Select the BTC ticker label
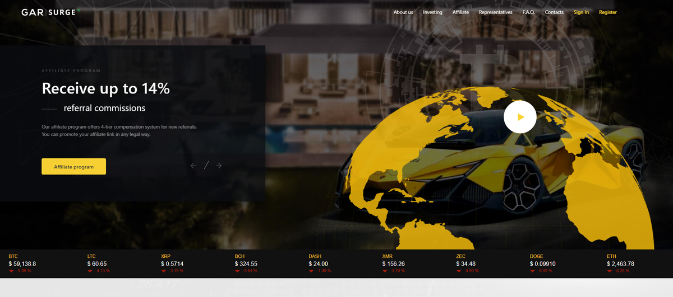The image size is (673, 297). pos(13,256)
